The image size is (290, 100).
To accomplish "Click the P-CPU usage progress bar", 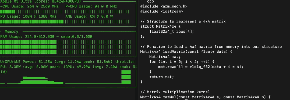I will click(x=97, y=12).
